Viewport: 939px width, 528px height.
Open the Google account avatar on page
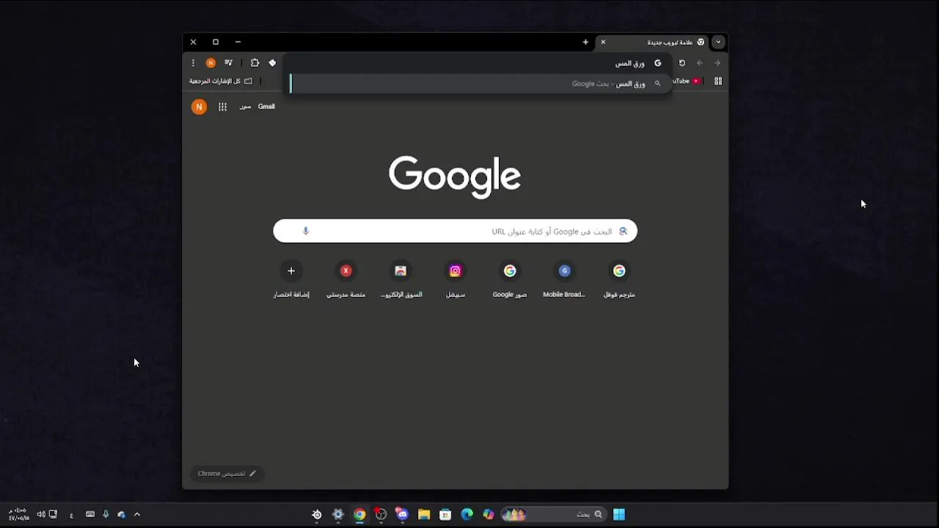click(x=199, y=107)
